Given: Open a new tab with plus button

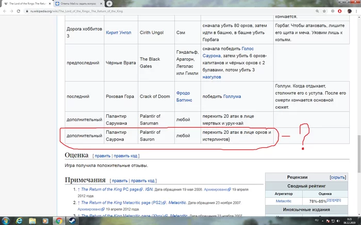Looking at the screenshot, I should coord(109,4).
